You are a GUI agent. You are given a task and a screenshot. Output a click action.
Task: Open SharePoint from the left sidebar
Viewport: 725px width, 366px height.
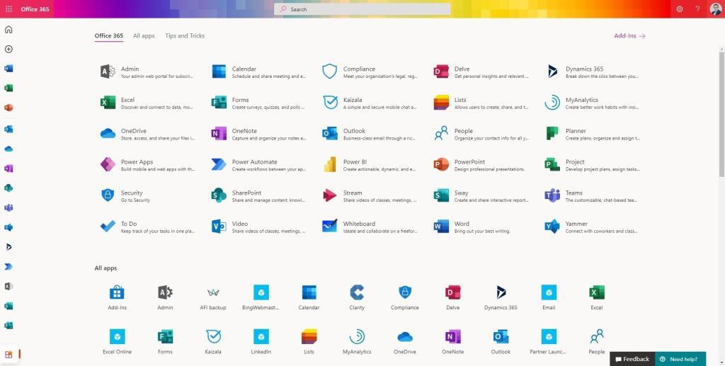coord(8,188)
